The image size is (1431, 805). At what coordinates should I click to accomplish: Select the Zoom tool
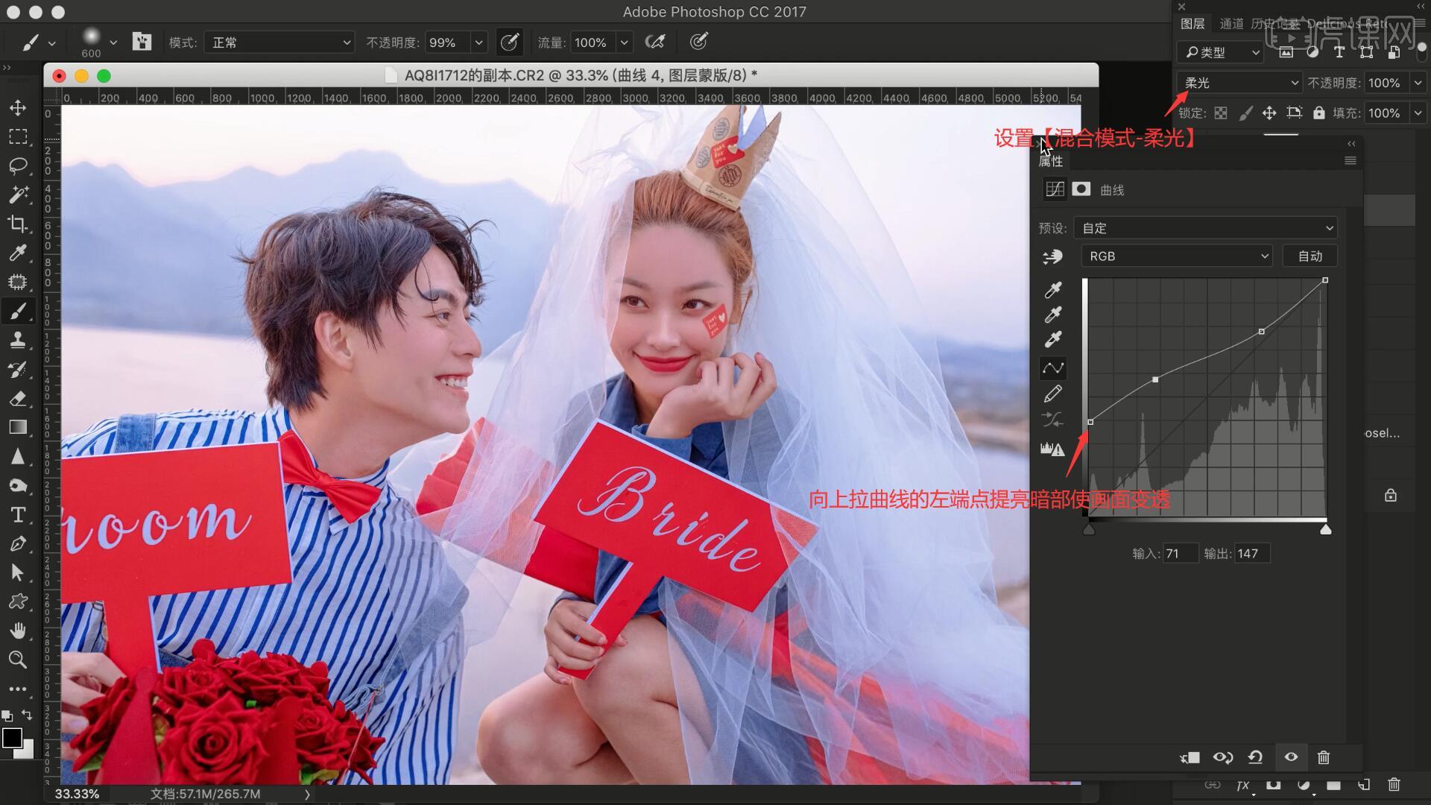coord(18,660)
